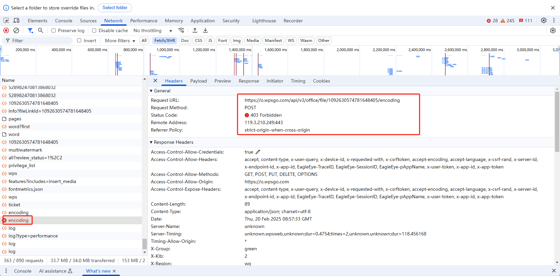Open the Application panel

203,21
